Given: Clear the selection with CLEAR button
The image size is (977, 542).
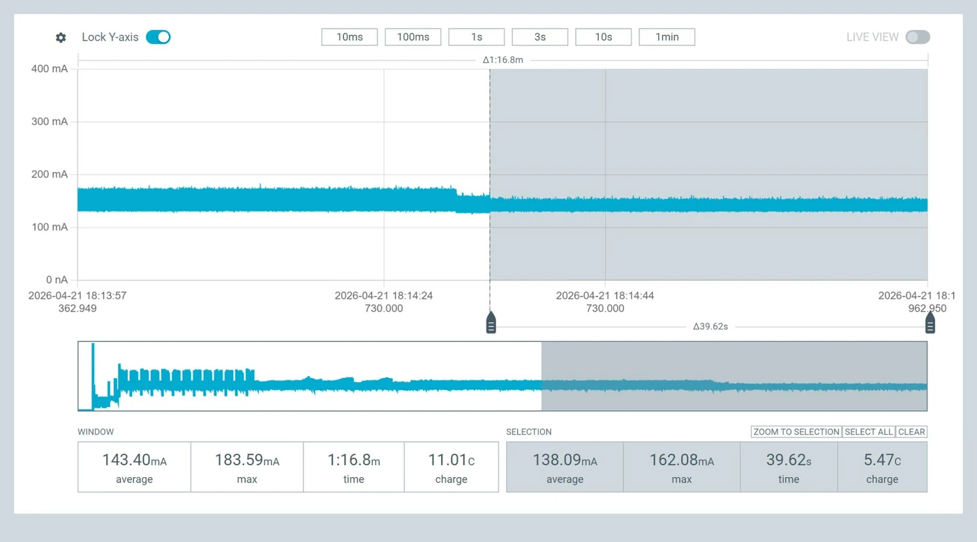Looking at the screenshot, I should 911,432.
